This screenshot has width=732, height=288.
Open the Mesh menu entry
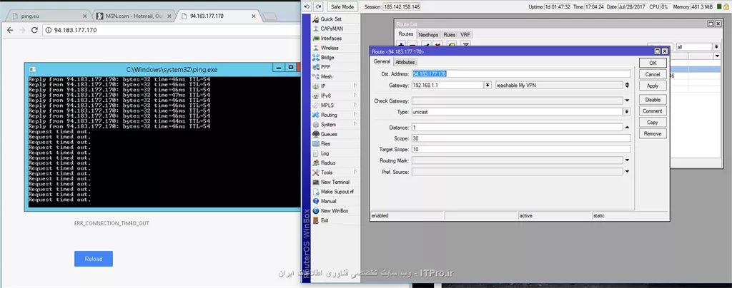coord(326,76)
